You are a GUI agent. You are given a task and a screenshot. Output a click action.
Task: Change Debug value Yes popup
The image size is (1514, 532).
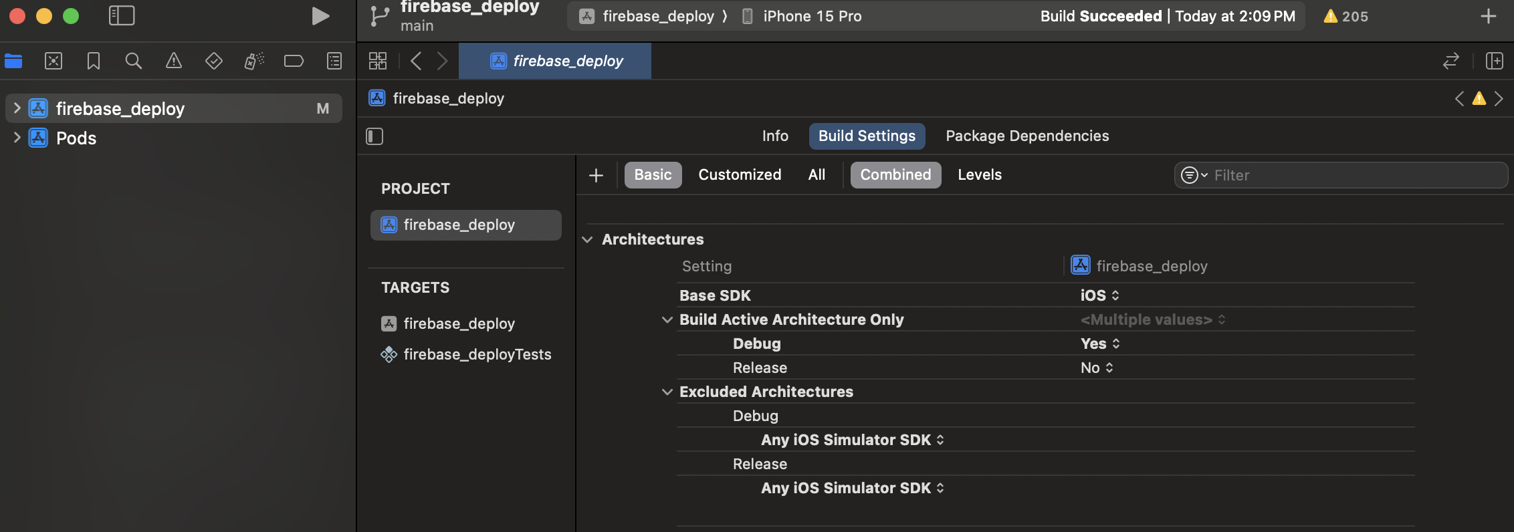click(1101, 344)
